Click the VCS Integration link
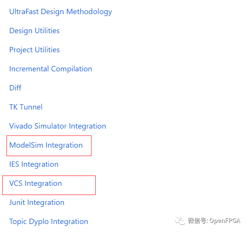 35,183
